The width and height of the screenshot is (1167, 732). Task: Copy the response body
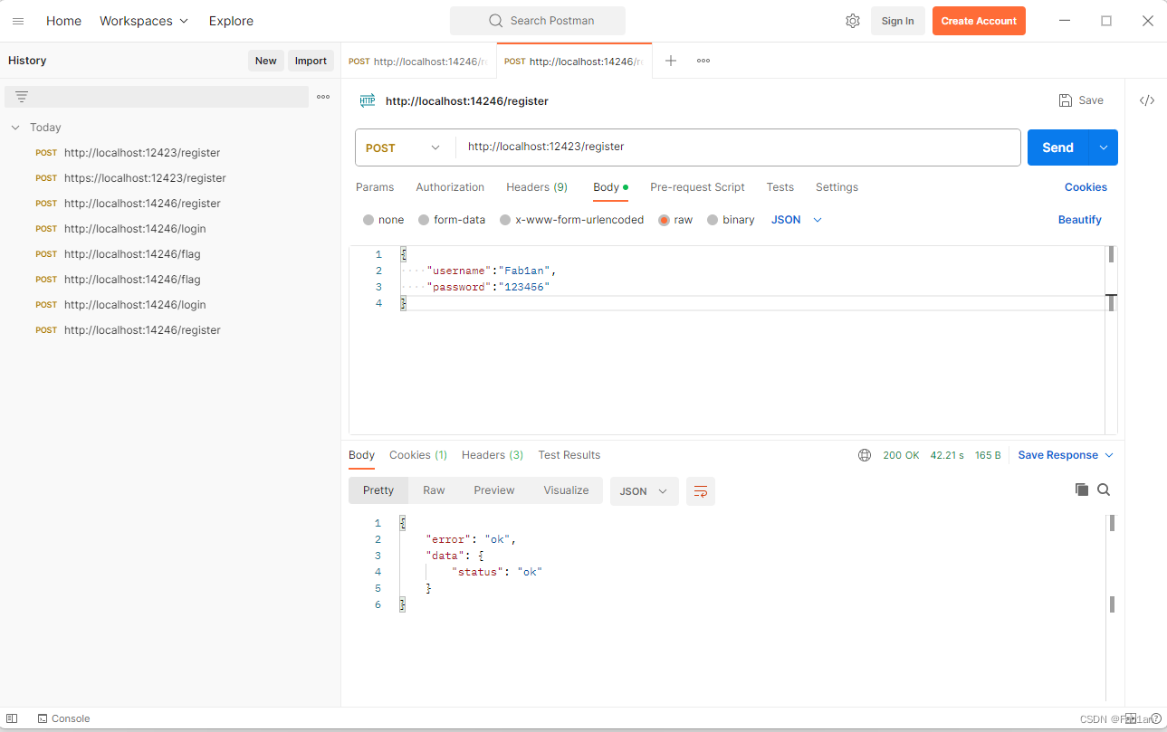pos(1082,490)
